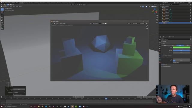Switch to the Modeling workspace tab
The height and width of the screenshot is (108, 192).
[x=26, y=3]
